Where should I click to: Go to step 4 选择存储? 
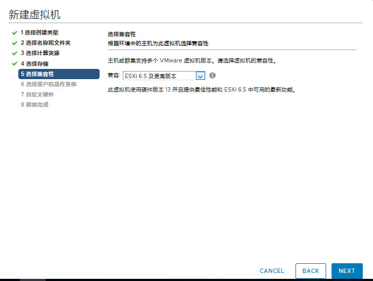pyautogui.click(x=34, y=64)
